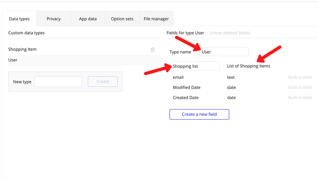Go to the App data tab
This screenshot has width=318, height=179.
coord(88,19)
